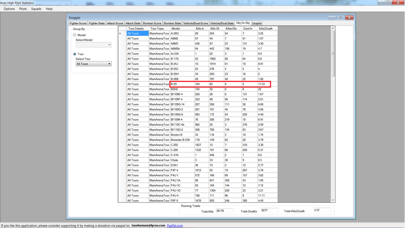Select the B-17G model cell
The width and height of the screenshot is (405, 228).
pyautogui.click(x=182, y=59)
